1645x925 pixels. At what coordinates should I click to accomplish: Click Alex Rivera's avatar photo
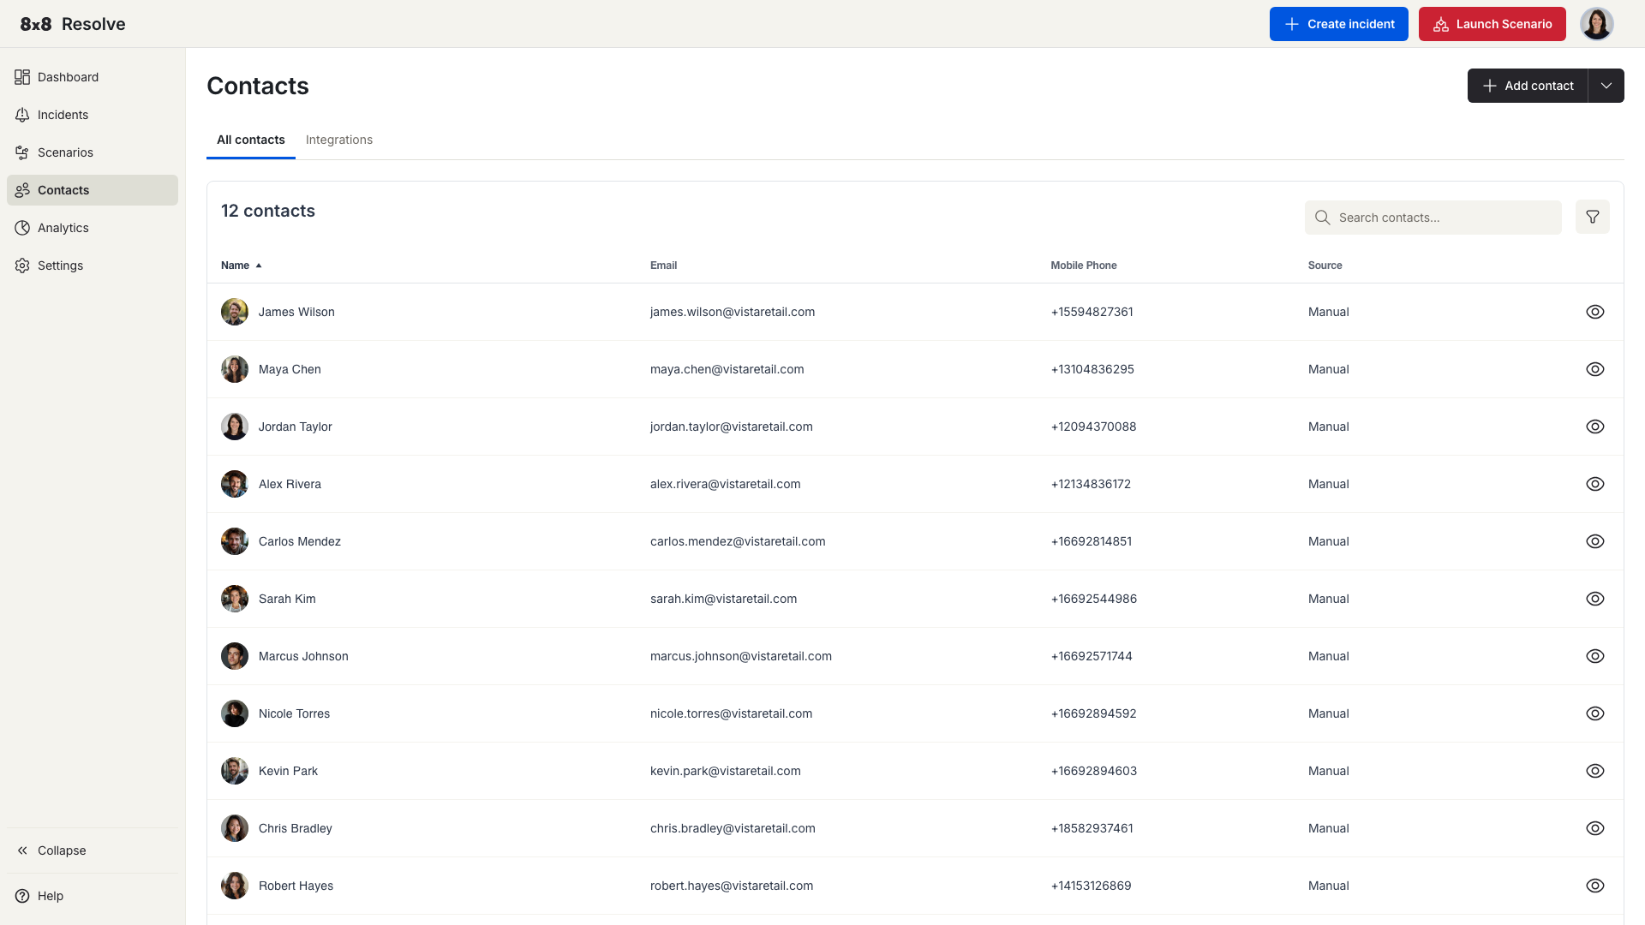(x=235, y=484)
